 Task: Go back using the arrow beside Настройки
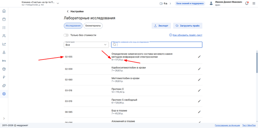pyautogui.click(x=67, y=11)
